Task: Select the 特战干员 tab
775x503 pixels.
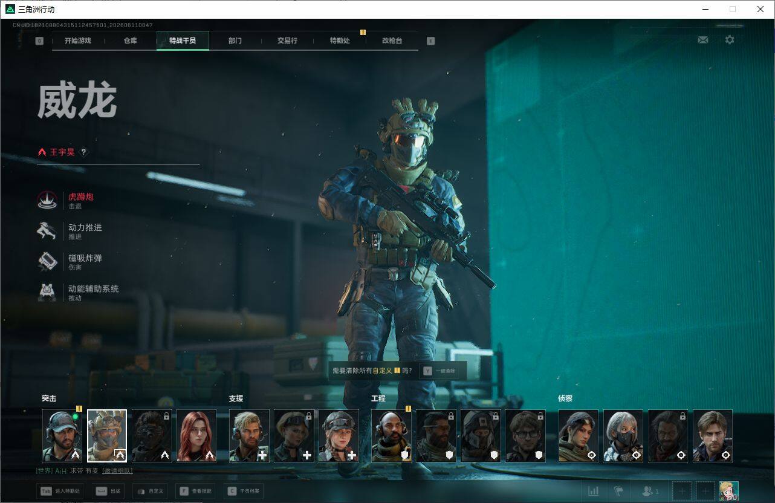Action: (183, 41)
